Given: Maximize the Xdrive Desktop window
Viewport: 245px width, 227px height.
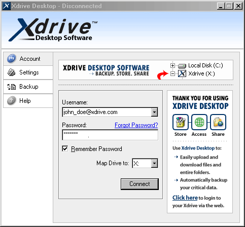Looking at the screenshot, I should (229, 6).
